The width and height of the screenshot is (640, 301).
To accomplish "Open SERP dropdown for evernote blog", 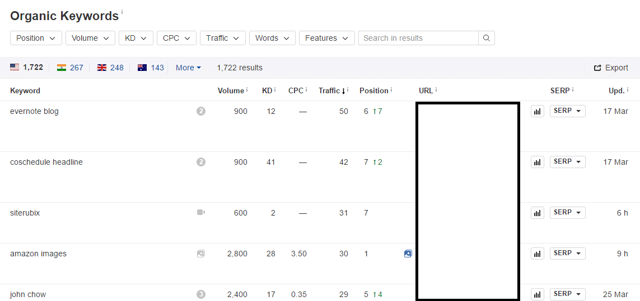I will click(567, 111).
